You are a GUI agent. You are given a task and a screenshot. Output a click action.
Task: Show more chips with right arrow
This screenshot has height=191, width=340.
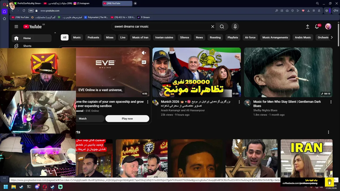pyautogui.click(x=331, y=37)
